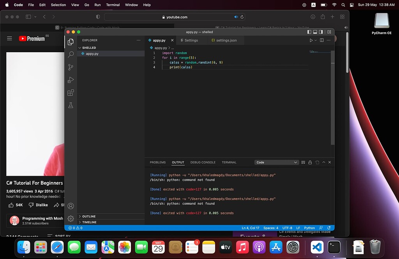Toggle the bottom panel layout button

pos(315,32)
